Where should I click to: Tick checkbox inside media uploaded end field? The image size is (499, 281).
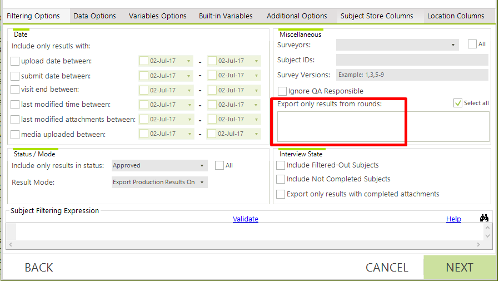coord(212,134)
